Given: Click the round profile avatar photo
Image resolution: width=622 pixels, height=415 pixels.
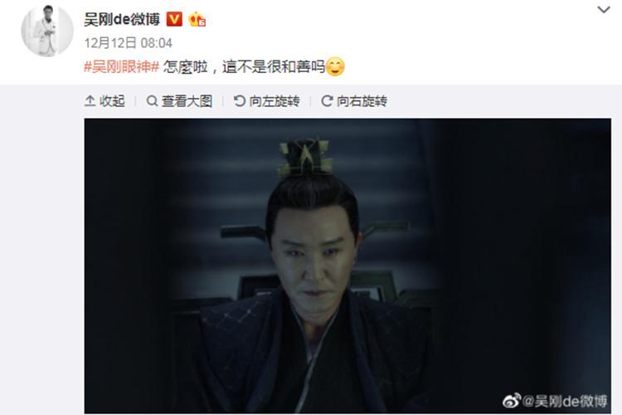Looking at the screenshot, I should click(x=47, y=31).
